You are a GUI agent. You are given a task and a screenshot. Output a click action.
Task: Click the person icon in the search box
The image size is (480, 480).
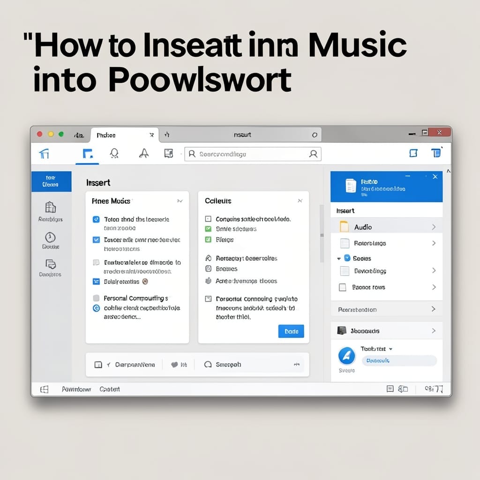tap(313, 154)
